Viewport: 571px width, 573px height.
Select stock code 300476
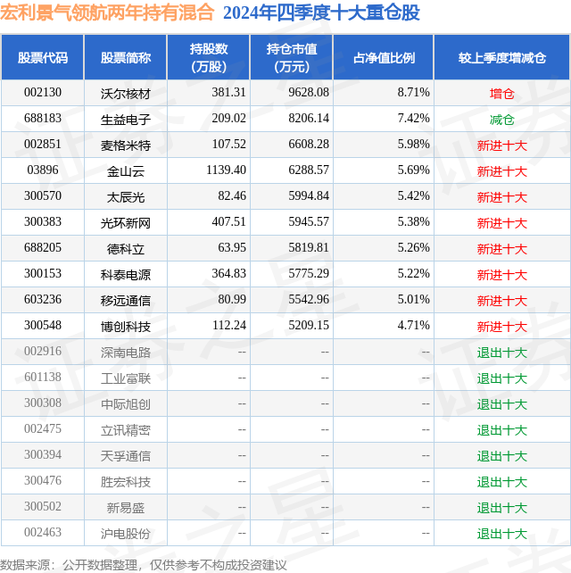coord(43,481)
